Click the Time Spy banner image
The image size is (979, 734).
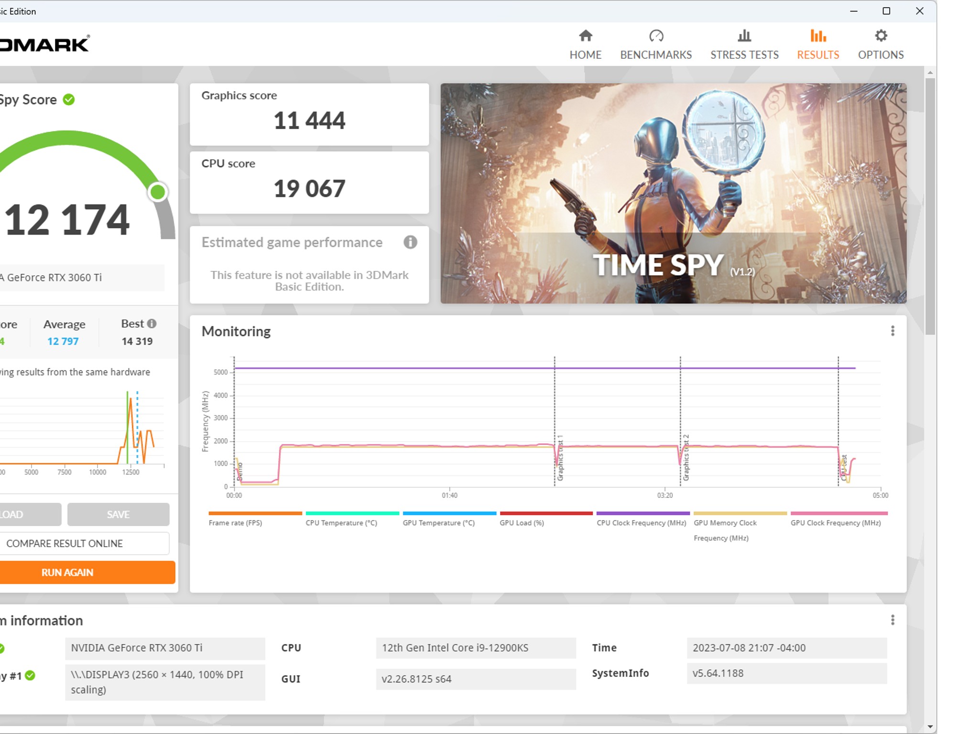(x=673, y=193)
